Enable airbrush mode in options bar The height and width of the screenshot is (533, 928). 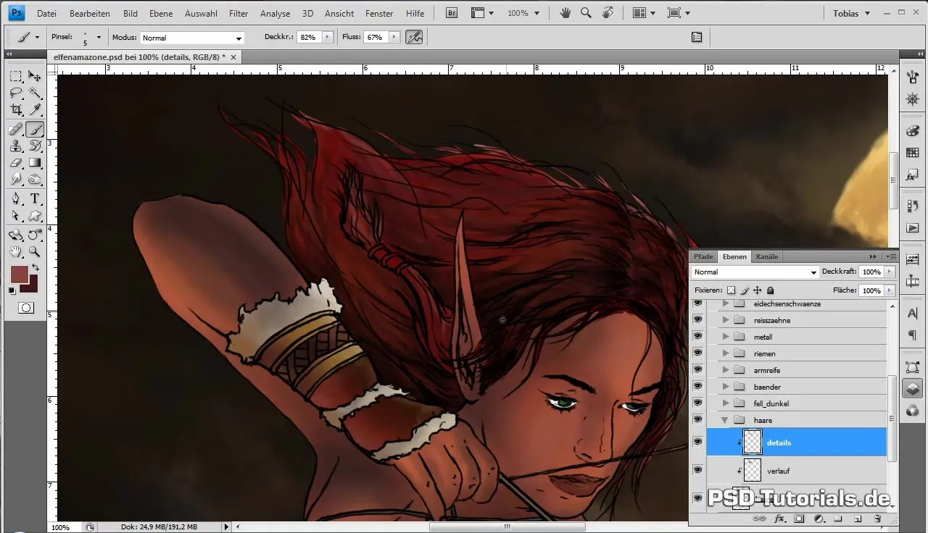point(414,37)
